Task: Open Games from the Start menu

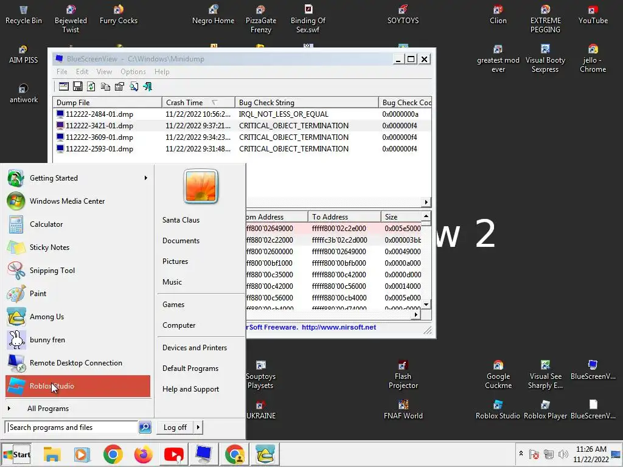Action: 173,305
